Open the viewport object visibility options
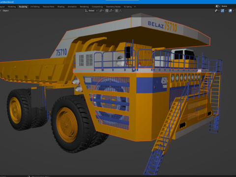Image resolution: width=236 pixels, height=177 pixels. pos(217,11)
